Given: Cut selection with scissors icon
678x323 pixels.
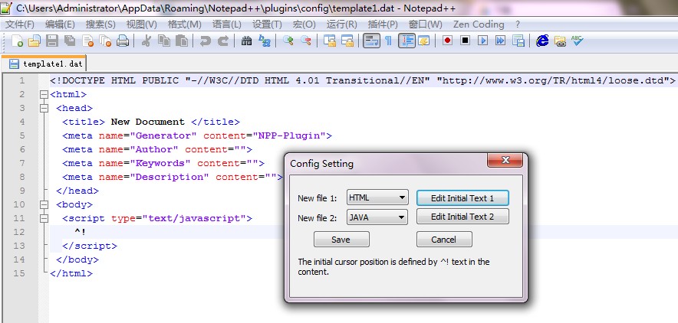Looking at the screenshot, I should 146,41.
